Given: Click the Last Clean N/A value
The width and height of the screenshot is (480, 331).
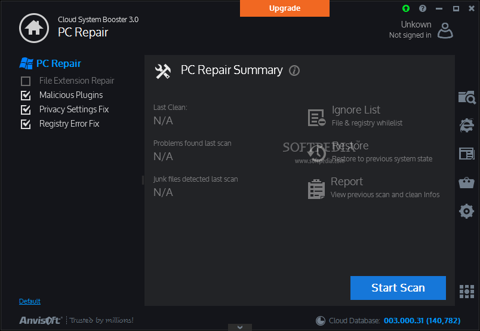Looking at the screenshot, I should pos(163,121).
